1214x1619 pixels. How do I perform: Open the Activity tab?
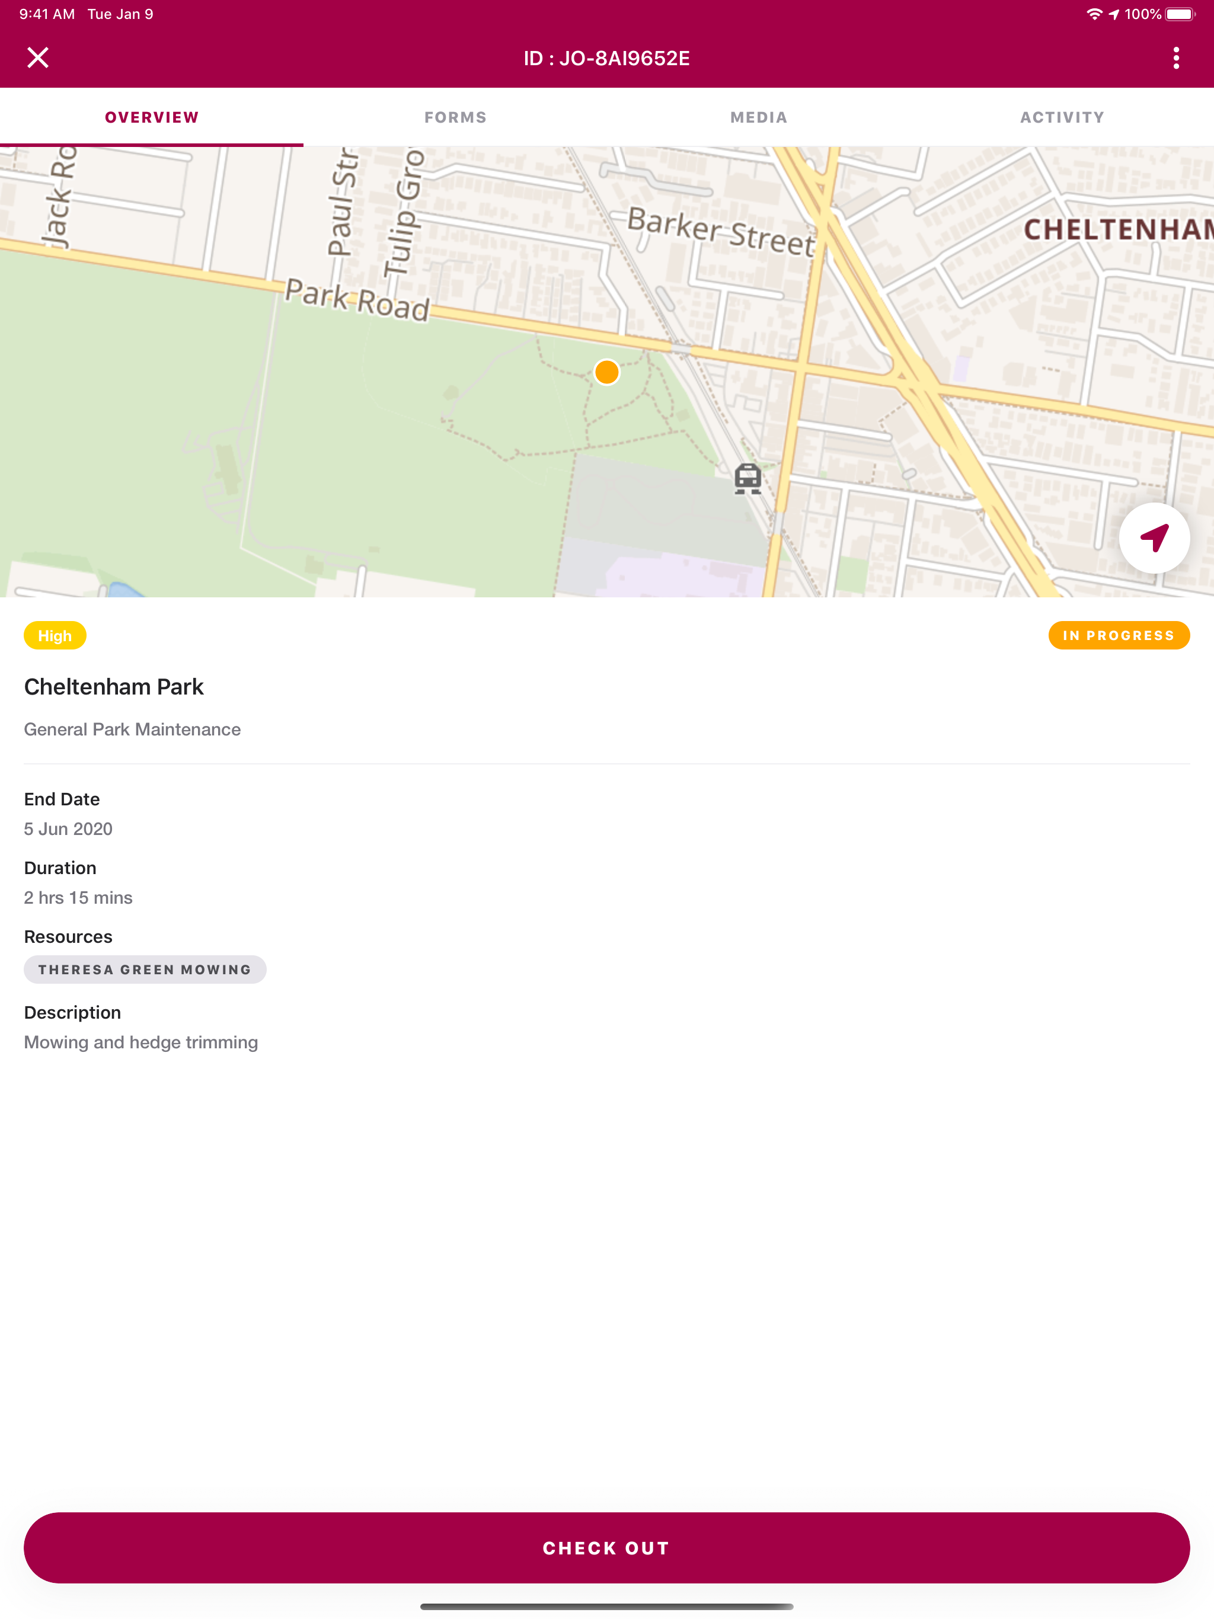(x=1062, y=117)
